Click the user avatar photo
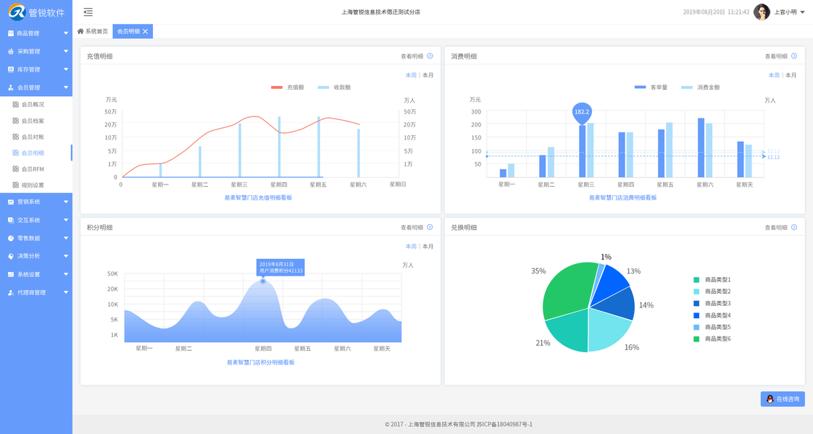The width and height of the screenshot is (813, 434). tap(762, 12)
